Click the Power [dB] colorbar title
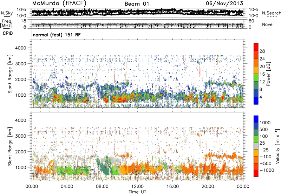This screenshot has height=194, width=281. point(268,74)
